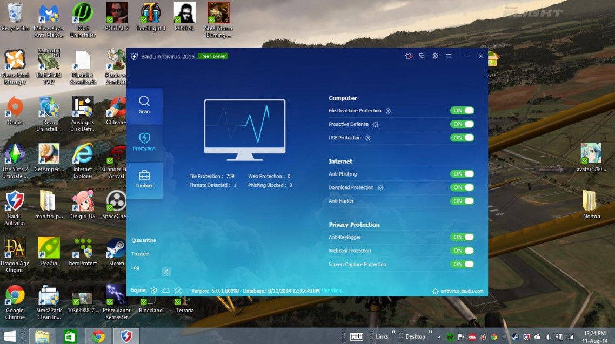Open the Windows Start button
This screenshot has height=344, width=615.
coord(9,336)
